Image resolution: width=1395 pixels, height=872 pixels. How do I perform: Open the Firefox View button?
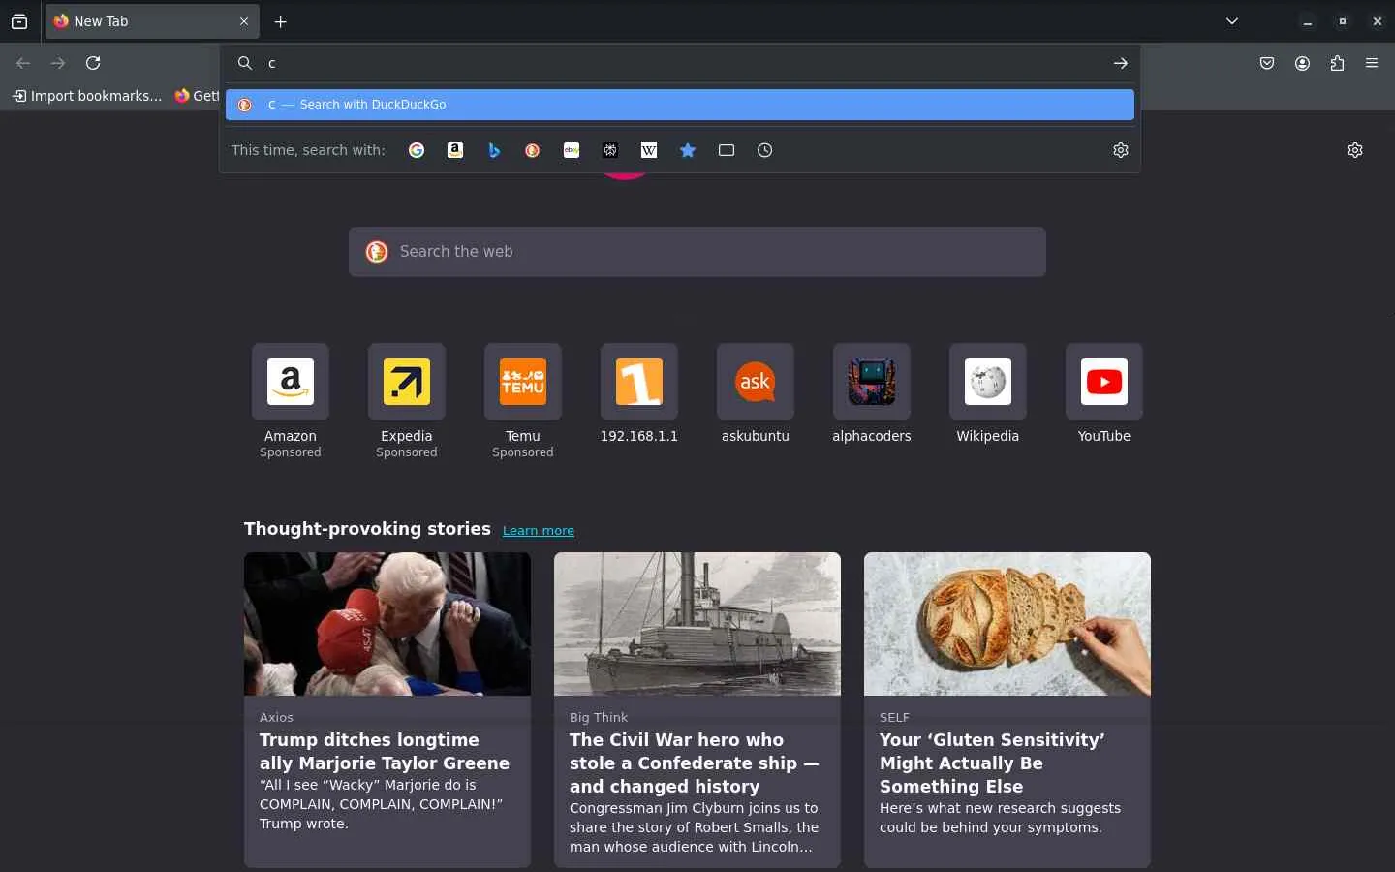(x=19, y=21)
